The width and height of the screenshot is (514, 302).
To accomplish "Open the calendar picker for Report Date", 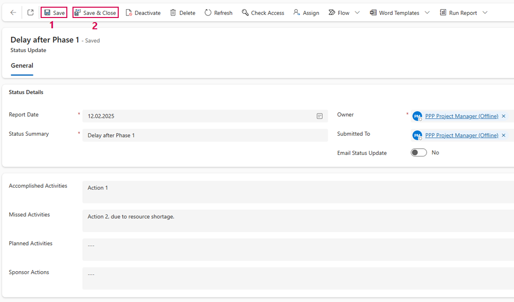I will click(x=319, y=116).
